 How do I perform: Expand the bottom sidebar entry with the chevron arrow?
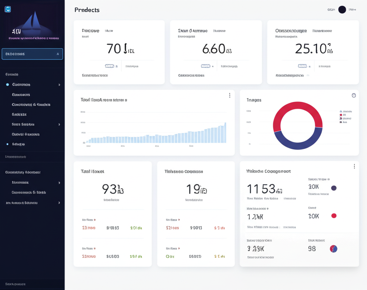point(60,203)
